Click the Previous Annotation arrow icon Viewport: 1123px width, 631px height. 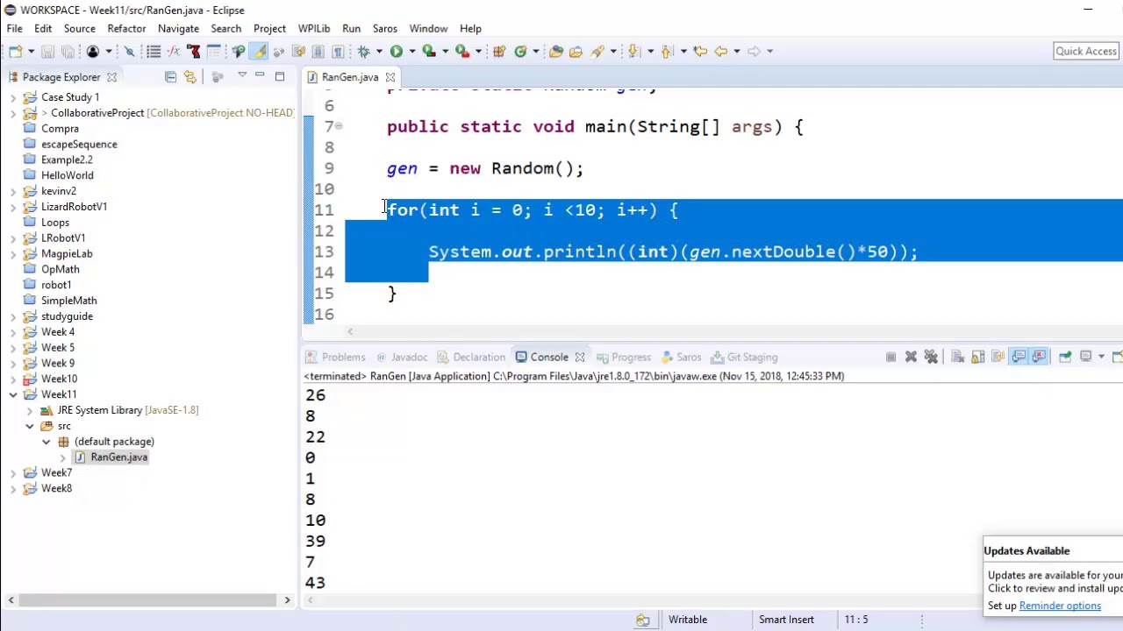[x=667, y=51]
